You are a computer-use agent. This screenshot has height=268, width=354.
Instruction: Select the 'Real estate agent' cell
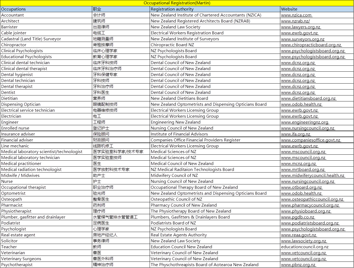coord(46,235)
